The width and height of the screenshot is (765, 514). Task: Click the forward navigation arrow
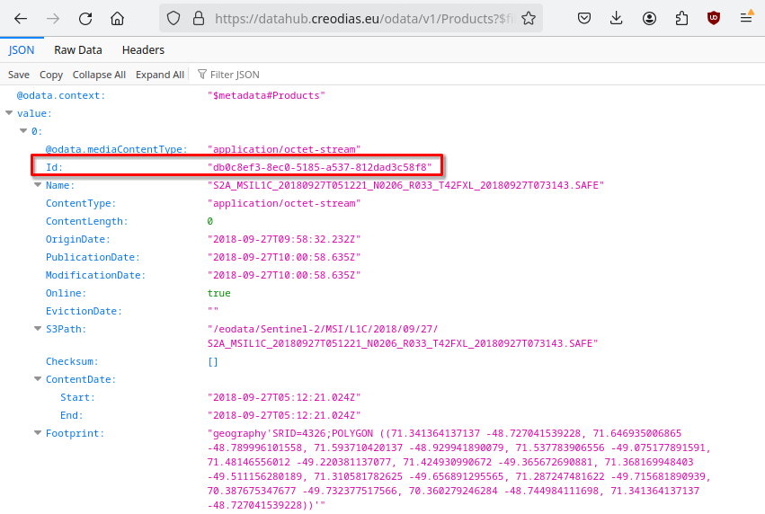pyautogui.click(x=53, y=19)
